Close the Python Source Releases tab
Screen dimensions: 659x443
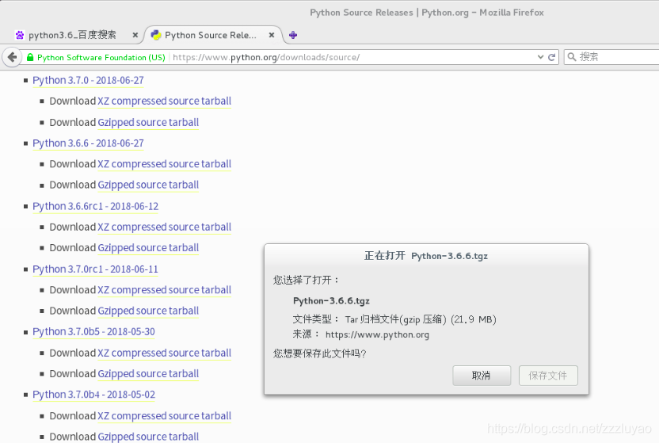click(x=272, y=36)
